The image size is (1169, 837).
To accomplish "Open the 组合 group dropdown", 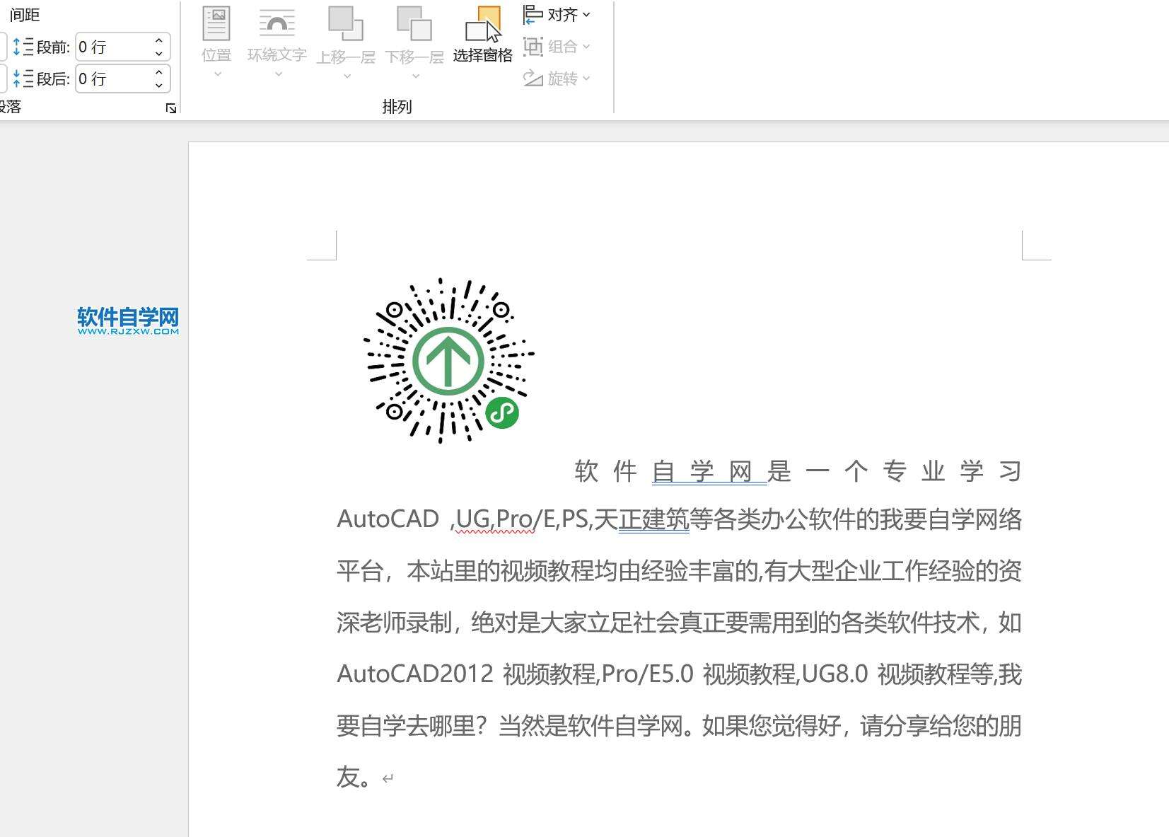I will pos(557,47).
